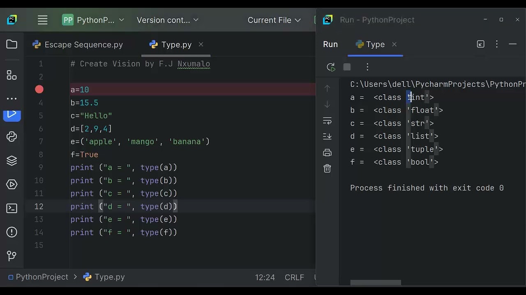This screenshot has width=526, height=295.
Task: Click PythonProject in the breadcrumb bar
Action: click(x=38, y=277)
